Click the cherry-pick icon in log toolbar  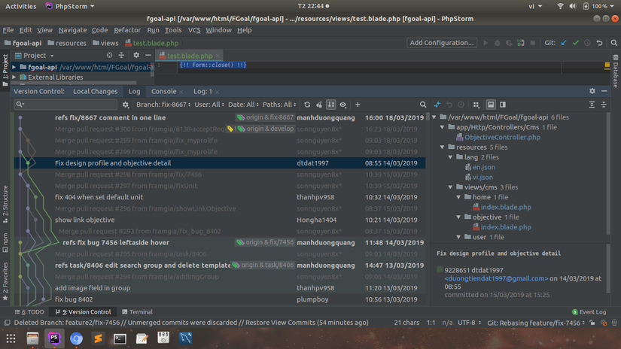pos(319,105)
